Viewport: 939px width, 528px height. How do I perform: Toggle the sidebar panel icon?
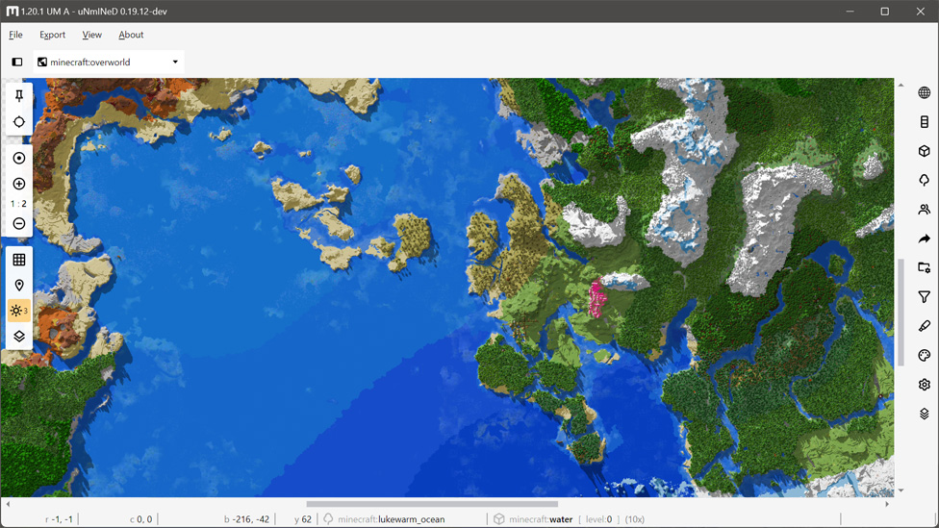pos(17,62)
